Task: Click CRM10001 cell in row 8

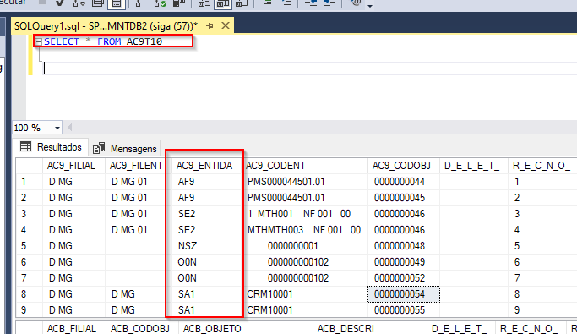Action: [305, 294]
